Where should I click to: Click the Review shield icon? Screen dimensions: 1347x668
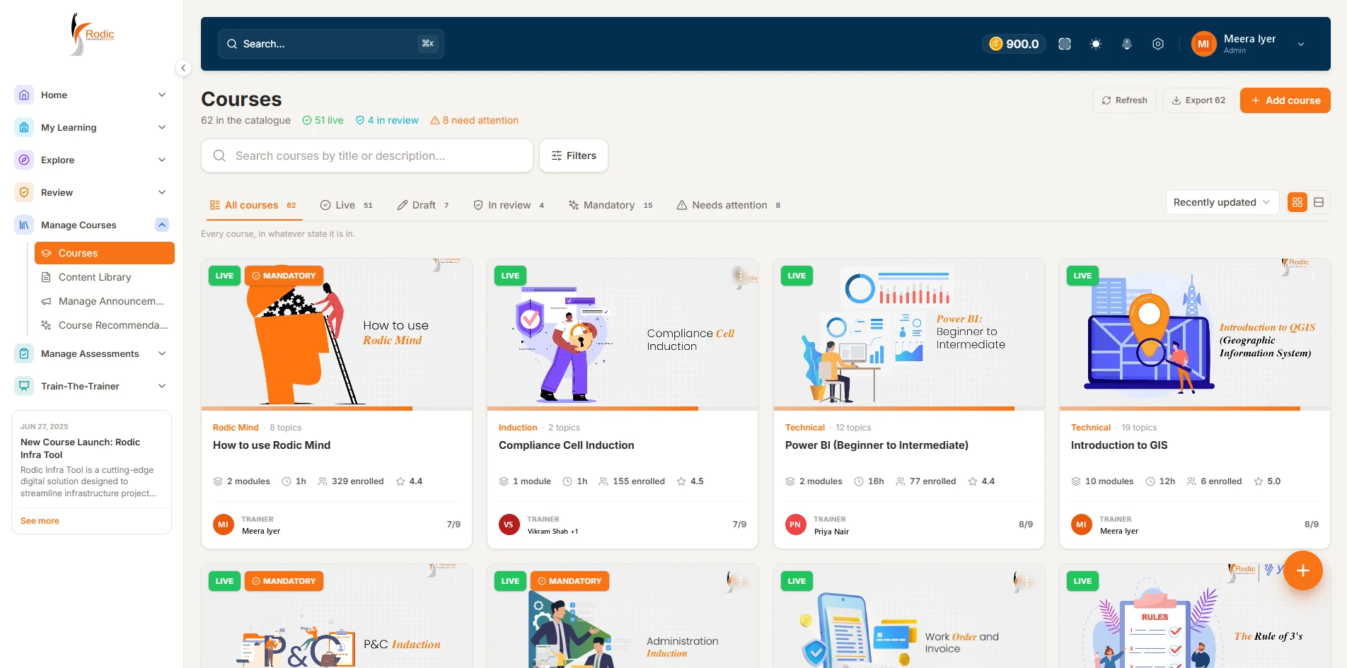(x=24, y=192)
